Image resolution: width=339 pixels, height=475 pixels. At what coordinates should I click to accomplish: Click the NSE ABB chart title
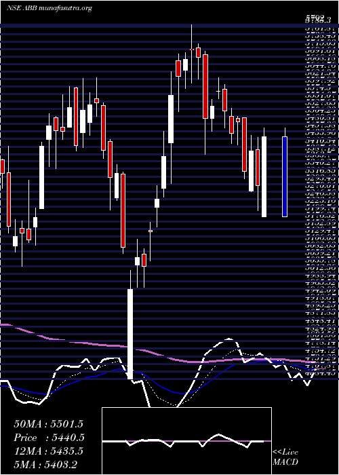tap(49, 8)
